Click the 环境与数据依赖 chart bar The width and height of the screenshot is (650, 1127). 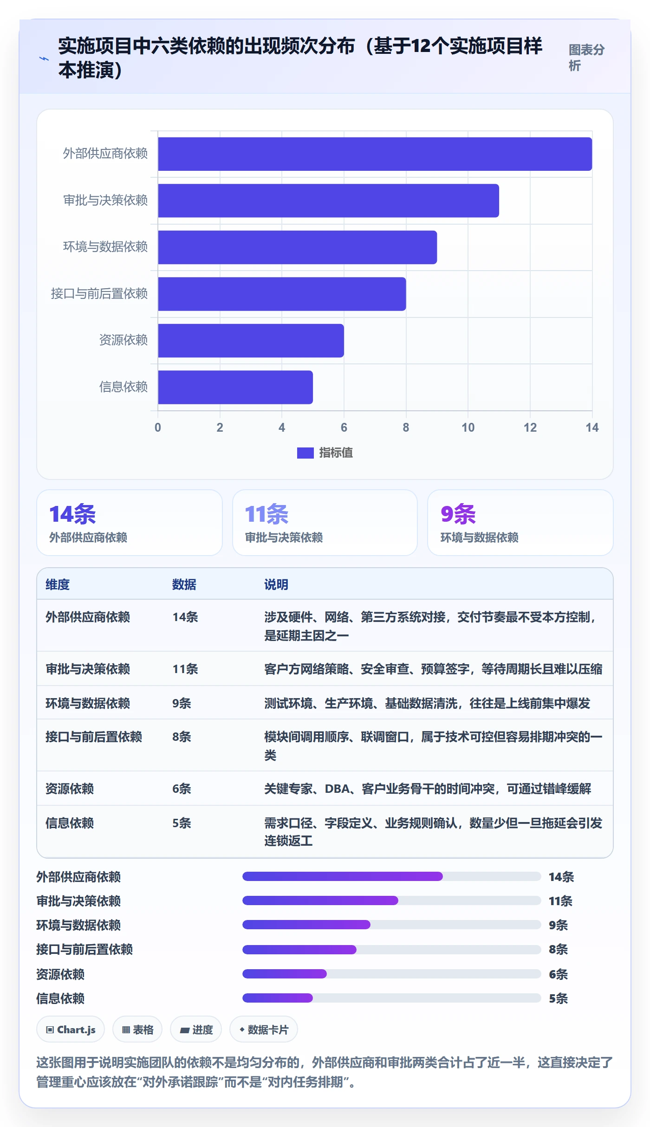pos(297,247)
